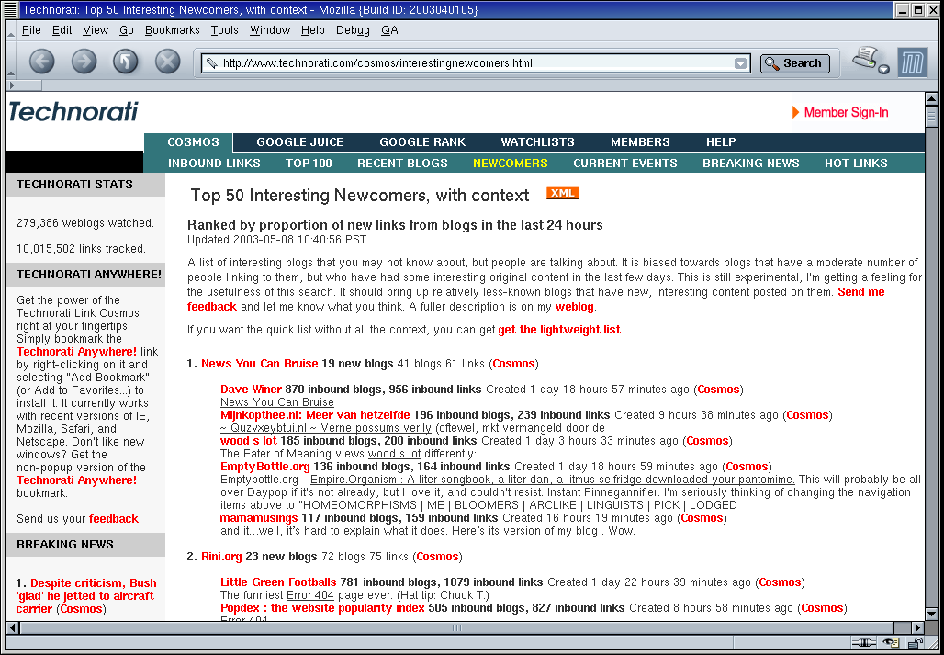Click the horizontal scrollbar thumb
This screenshot has height=655, width=944.
[x=456, y=628]
